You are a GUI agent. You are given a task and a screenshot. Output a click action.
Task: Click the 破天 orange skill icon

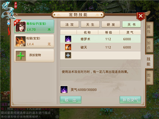tap(68, 47)
